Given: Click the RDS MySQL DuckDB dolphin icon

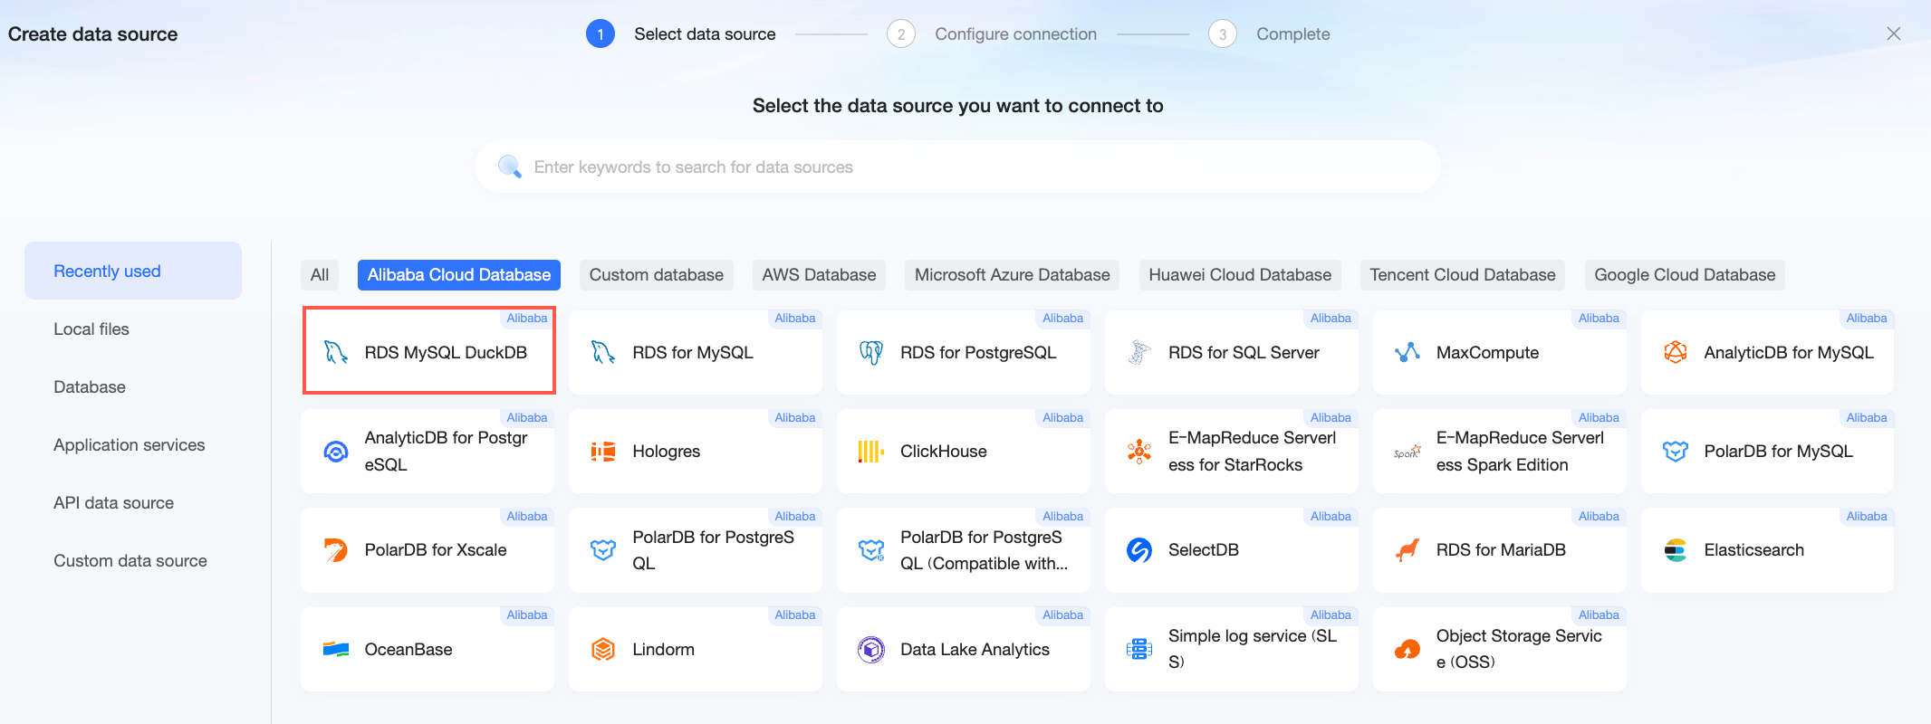Looking at the screenshot, I should pyautogui.click(x=336, y=352).
